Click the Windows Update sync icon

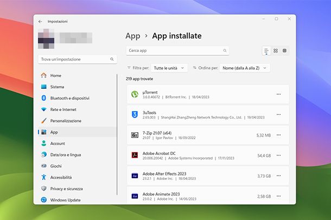[44, 200]
